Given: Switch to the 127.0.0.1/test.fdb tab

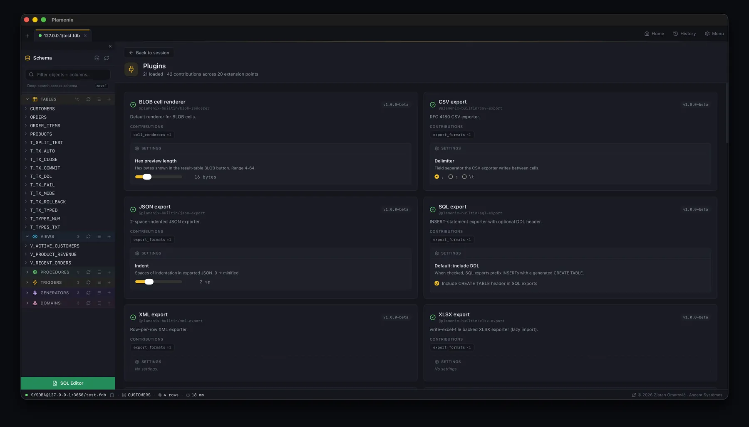Looking at the screenshot, I should click(x=62, y=36).
